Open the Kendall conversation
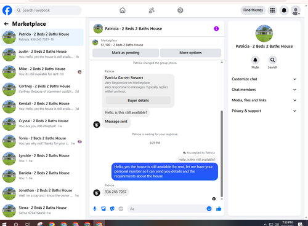The width and height of the screenshot is (308, 226). pos(42,106)
